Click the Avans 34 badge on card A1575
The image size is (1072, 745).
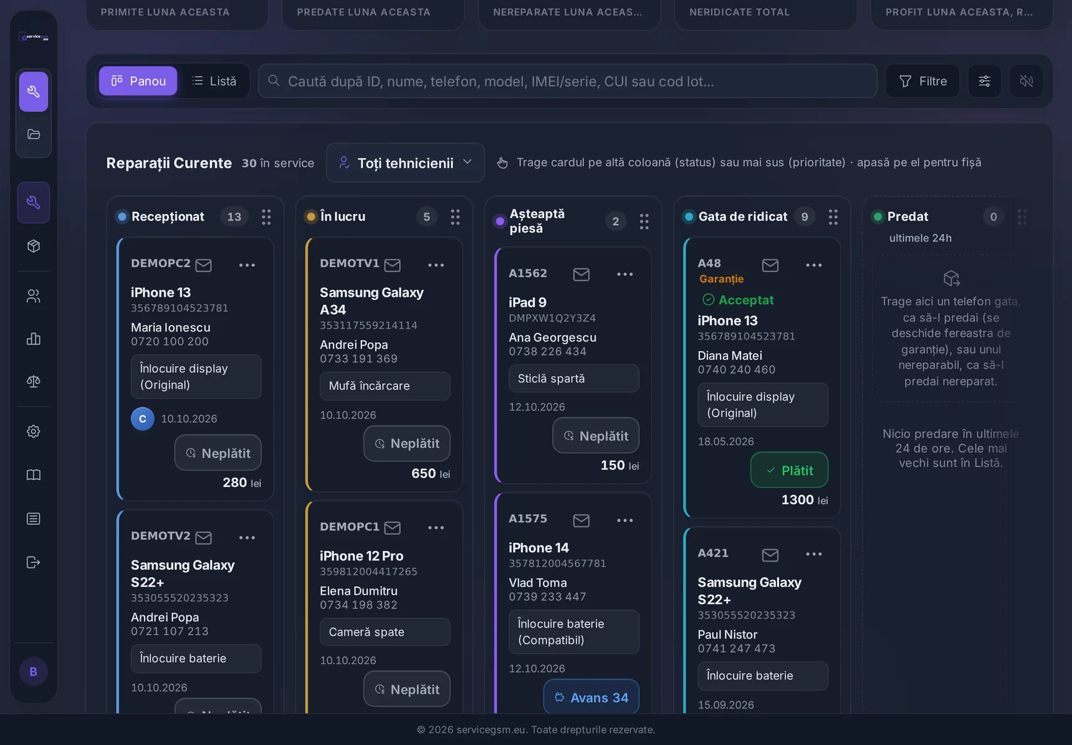coord(591,697)
